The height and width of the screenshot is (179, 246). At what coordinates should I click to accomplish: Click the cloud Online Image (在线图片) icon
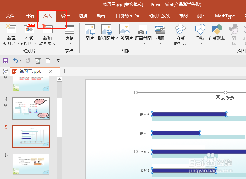(124, 29)
